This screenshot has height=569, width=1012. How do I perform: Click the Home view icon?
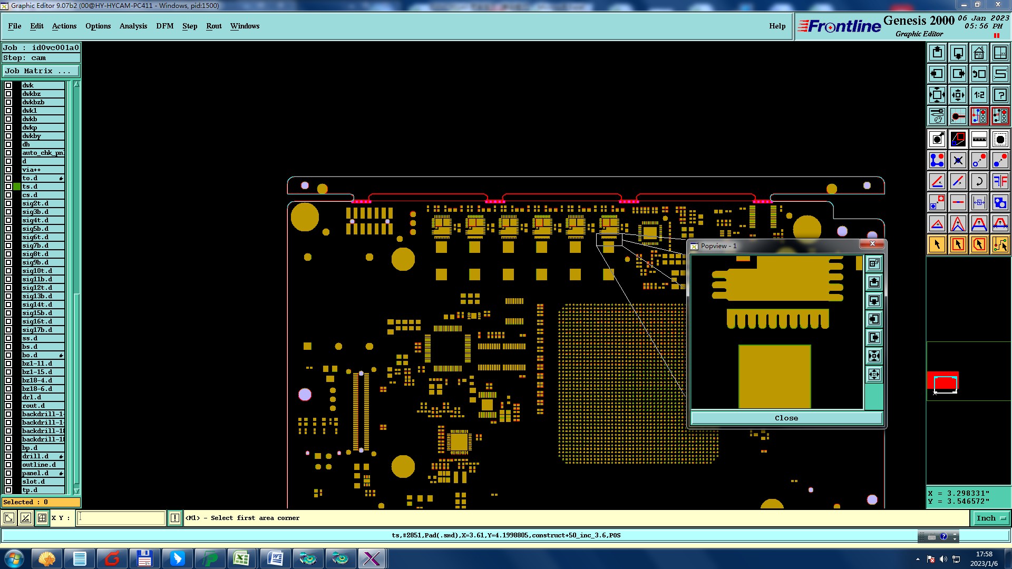pyautogui.click(x=979, y=53)
